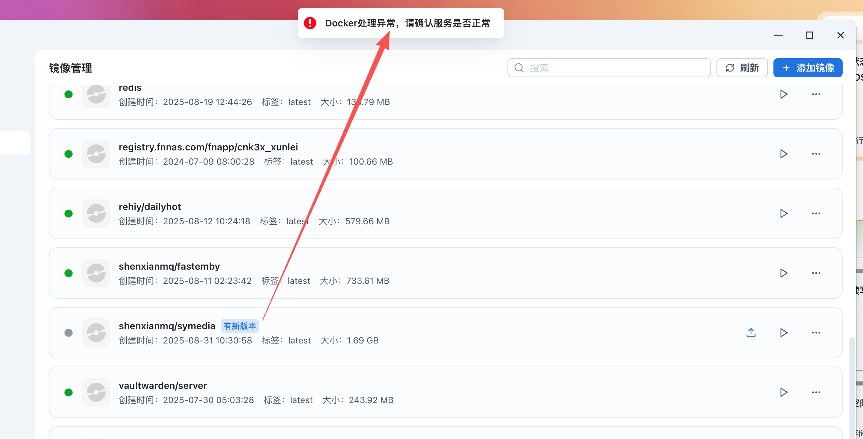Open three-dot menu for shenxianmq/symedia
Viewport: 863px width, 439px height.
pyautogui.click(x=816, y=333)
